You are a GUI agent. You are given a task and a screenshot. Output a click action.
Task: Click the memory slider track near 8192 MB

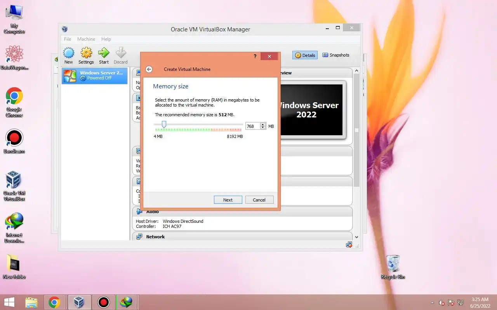pos(240,125)
